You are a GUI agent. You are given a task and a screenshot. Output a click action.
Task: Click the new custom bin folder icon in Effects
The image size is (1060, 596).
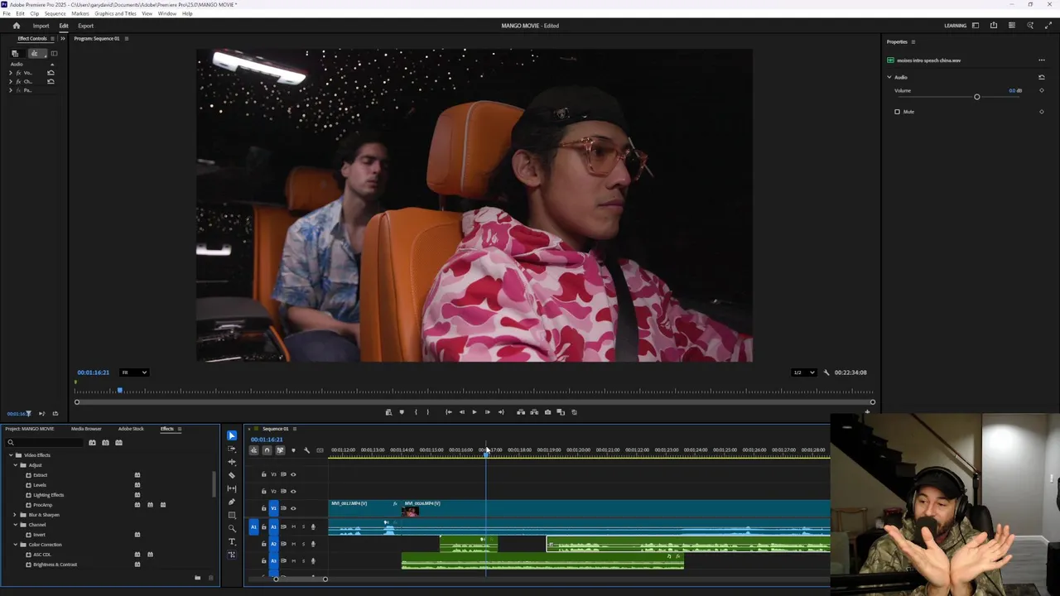(x=197, y=577)
